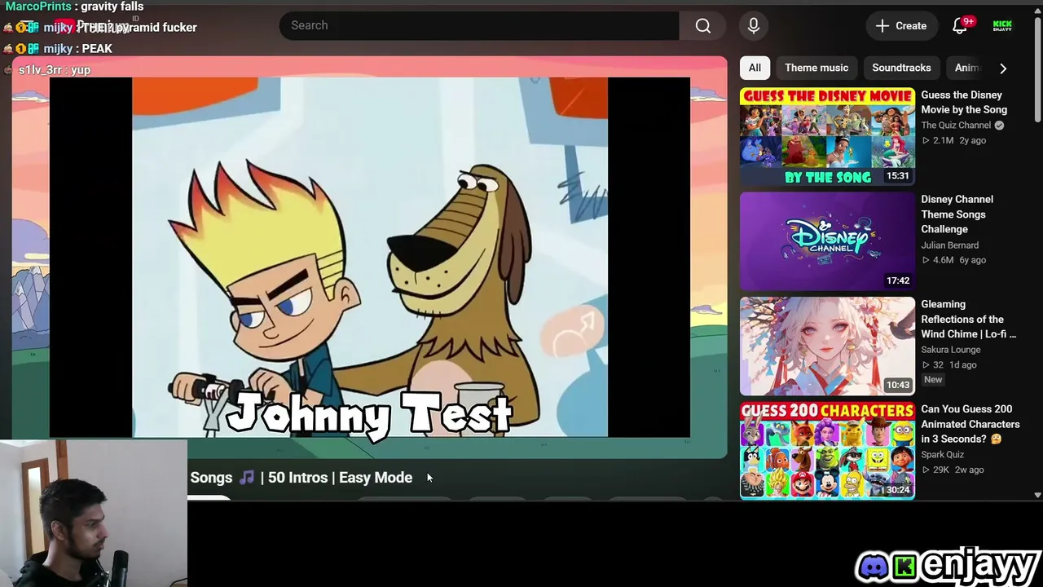Click the '4.6M 6y ago' view count

(x=953, y=261)
